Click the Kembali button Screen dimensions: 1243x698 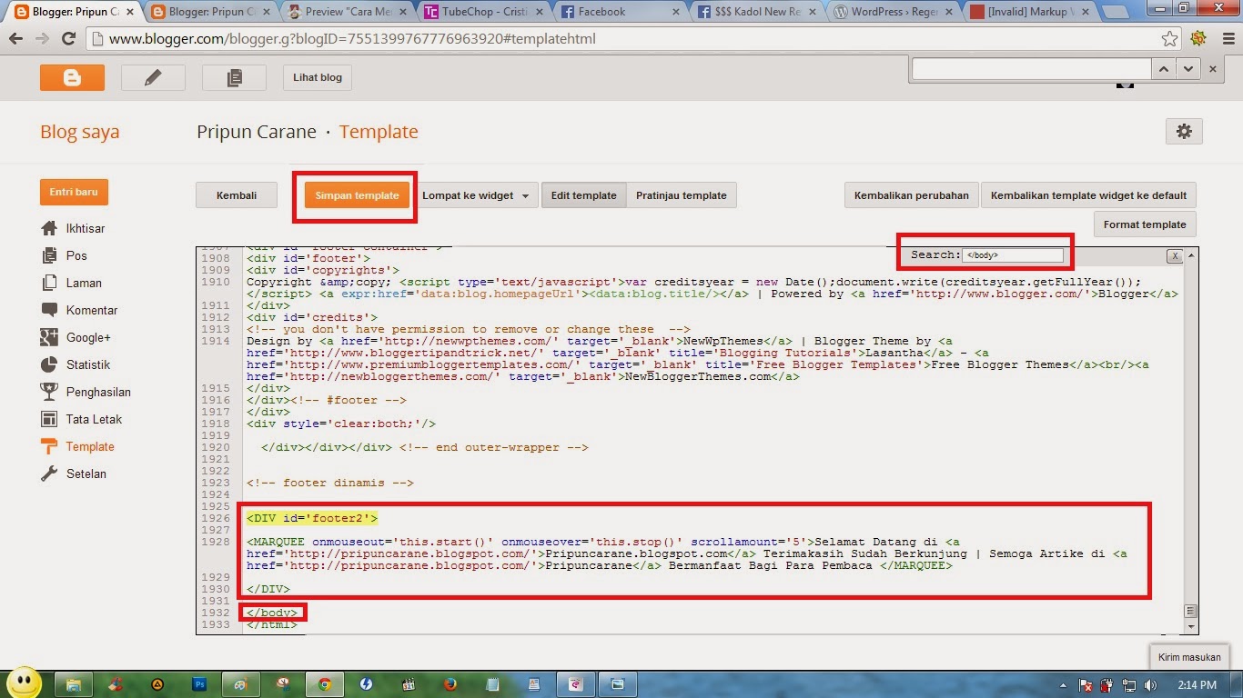237,195
